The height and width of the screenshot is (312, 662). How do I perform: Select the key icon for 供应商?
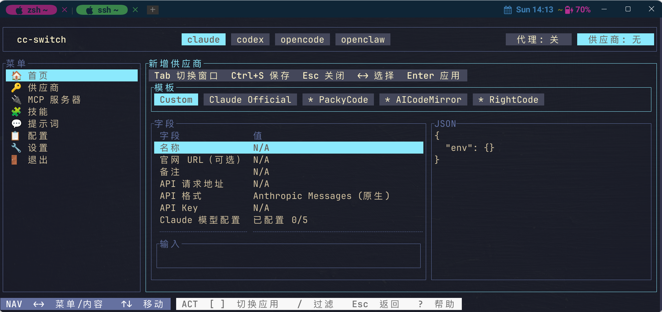[16, 87]
